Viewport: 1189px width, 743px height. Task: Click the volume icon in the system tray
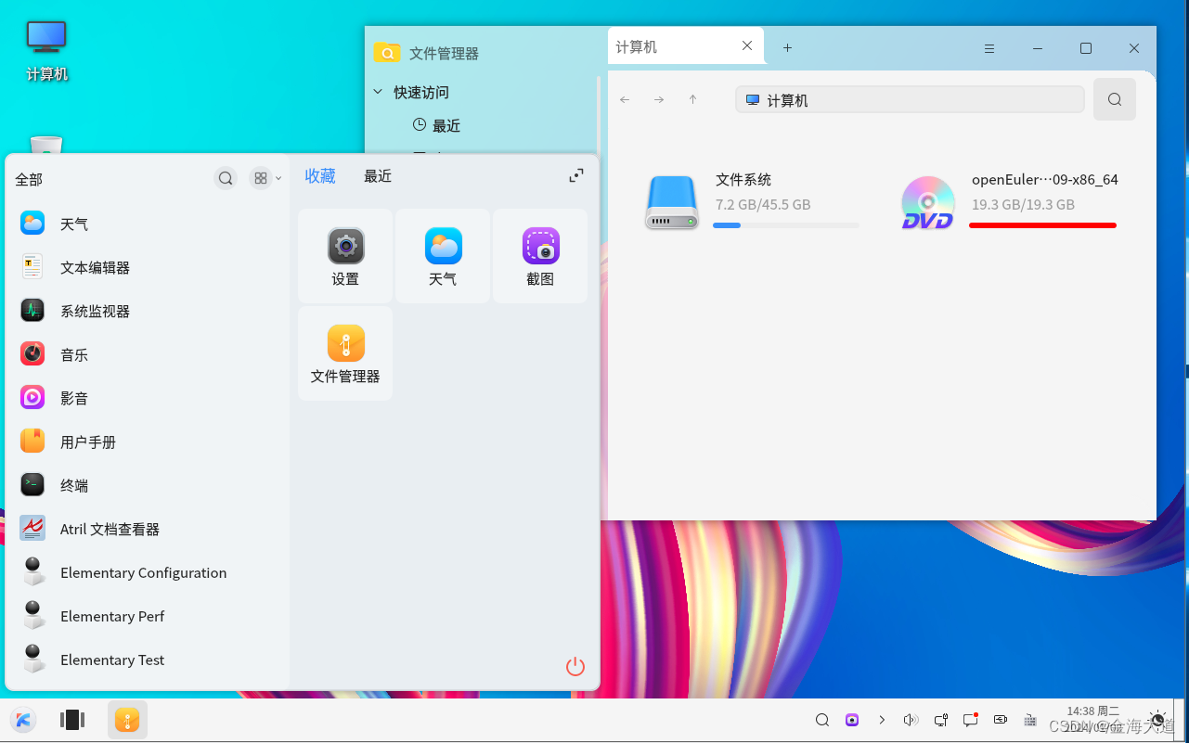coord(911,720)
